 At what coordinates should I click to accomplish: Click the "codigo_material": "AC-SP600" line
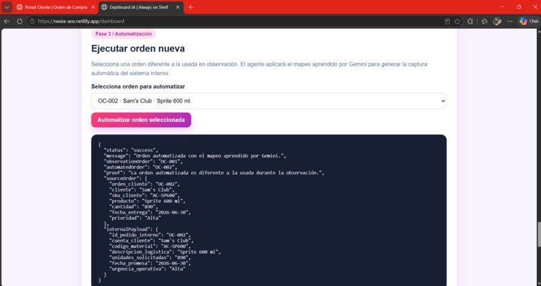click(150, 246)
